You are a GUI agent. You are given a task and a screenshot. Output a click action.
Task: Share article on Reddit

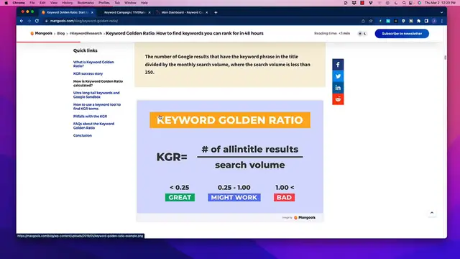pyautogui.click(x=338, y=99)
